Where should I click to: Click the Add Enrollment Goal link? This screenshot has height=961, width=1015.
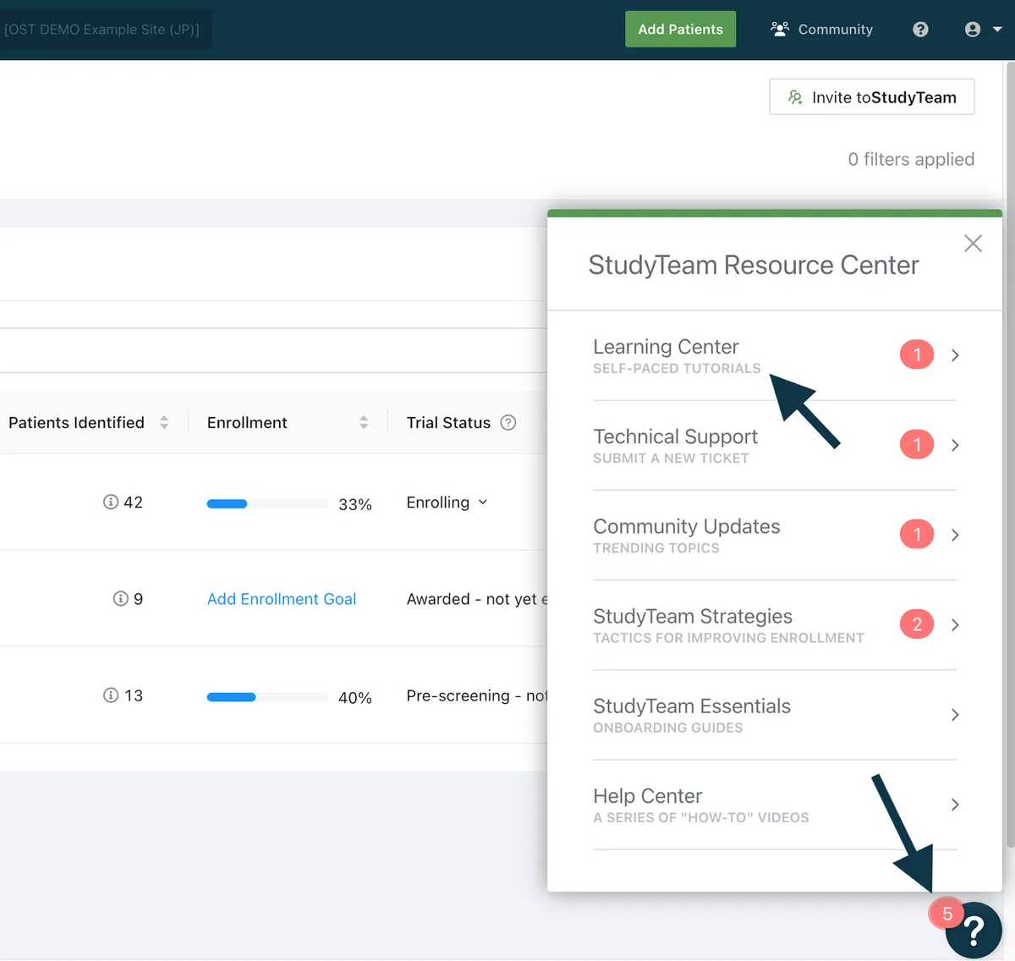[282, 599]
